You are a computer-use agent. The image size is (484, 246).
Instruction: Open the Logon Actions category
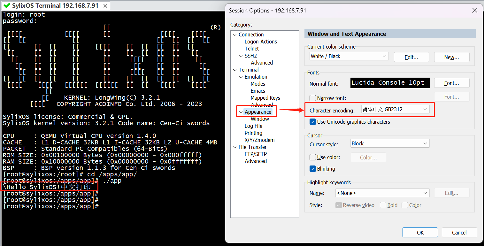(261, 42)
